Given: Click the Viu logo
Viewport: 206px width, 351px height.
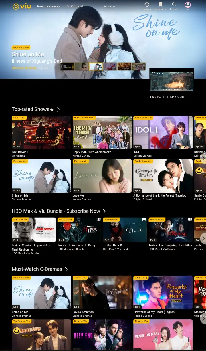Looking at the screenshot, I should tap(22, 6).
